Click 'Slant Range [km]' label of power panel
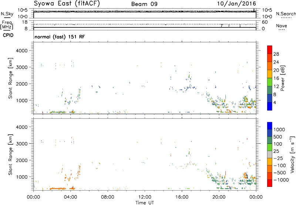This screenshot has width=296, height=205. (10, 78)
